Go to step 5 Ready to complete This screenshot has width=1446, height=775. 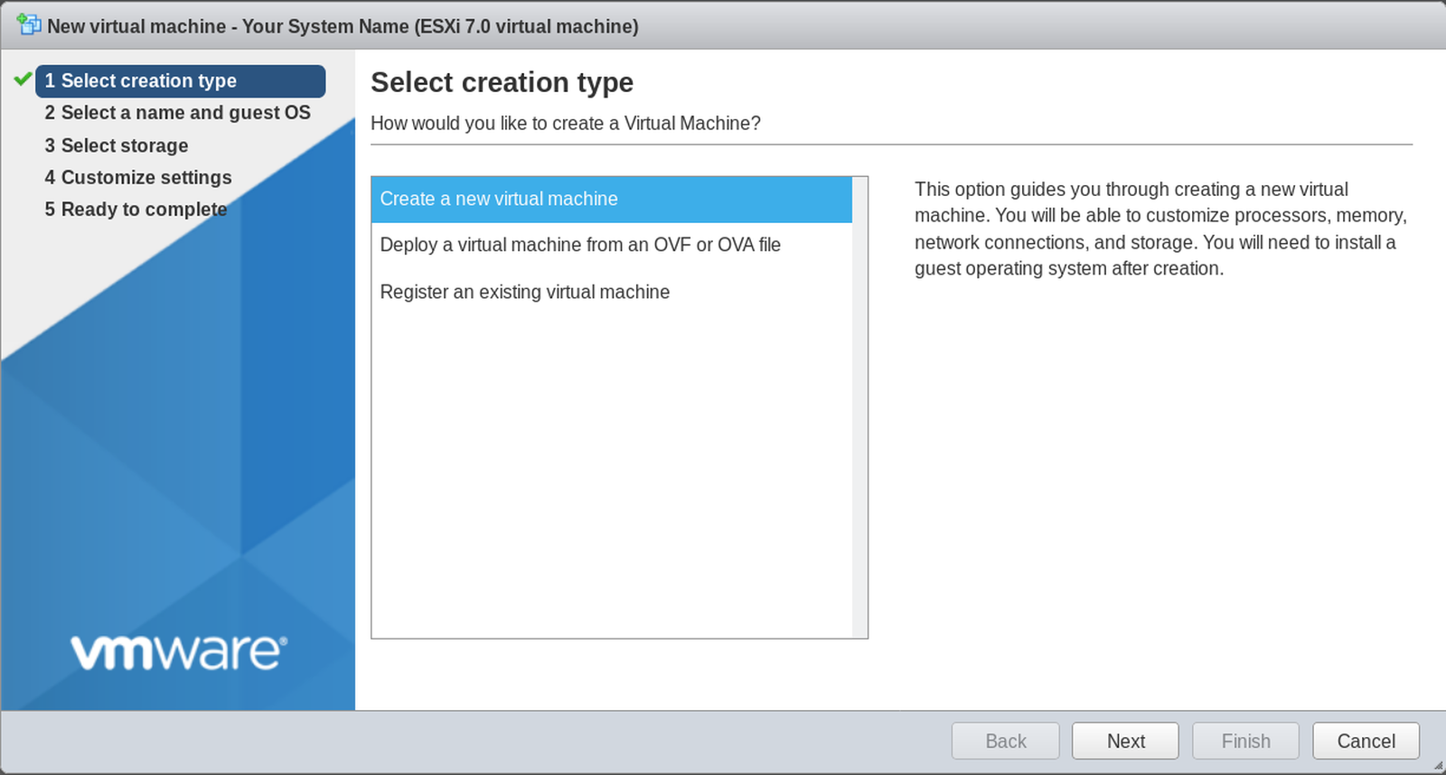pos(136,210)
